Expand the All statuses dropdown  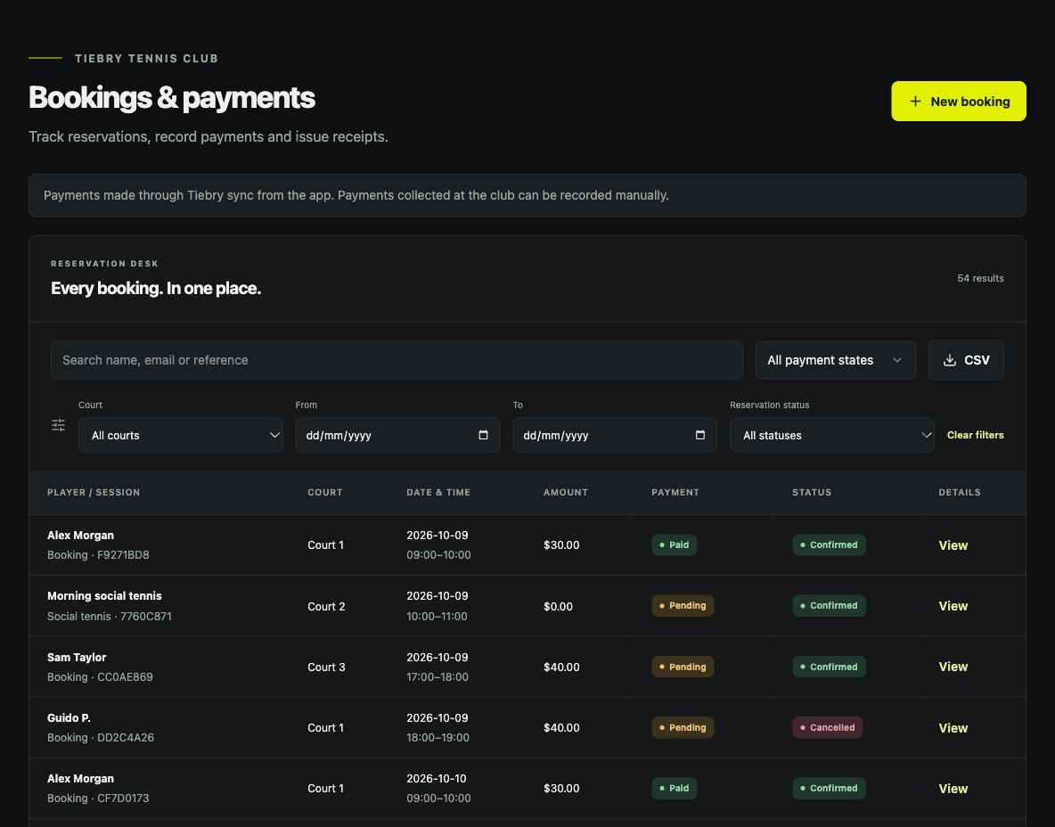click(831, 435)
